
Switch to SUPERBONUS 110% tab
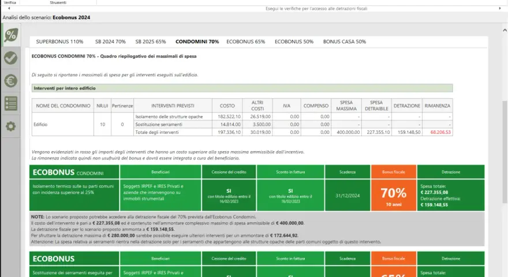click(59, 42)
